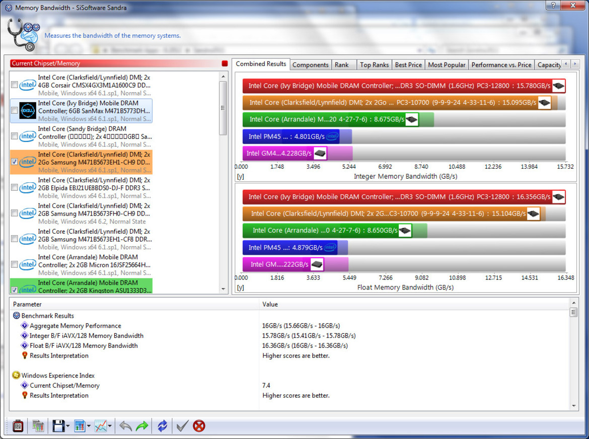Check the Ivy Bridge SanMax M471B5773DH checkbox
Screen dimensions: 589x439
click(14, 110)
